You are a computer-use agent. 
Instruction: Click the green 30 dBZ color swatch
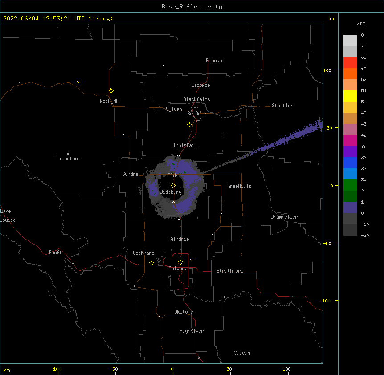tap(350, 185)
